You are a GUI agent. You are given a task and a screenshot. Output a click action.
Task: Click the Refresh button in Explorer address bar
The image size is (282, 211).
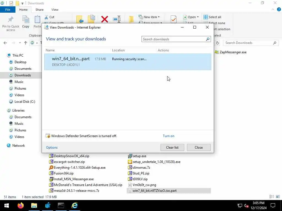(218, 43)
